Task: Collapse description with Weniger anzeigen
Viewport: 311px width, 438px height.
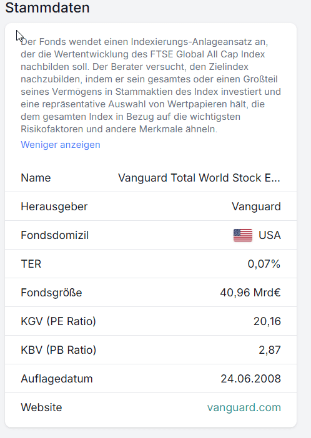Action: 61,145
